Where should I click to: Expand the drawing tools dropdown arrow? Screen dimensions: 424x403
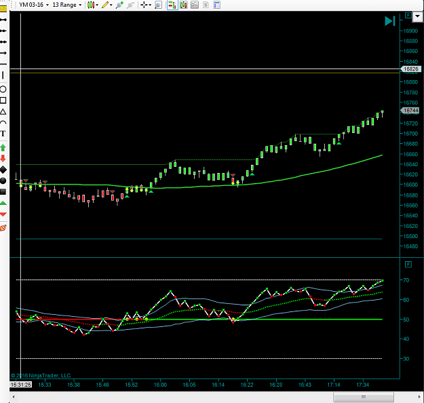(111, 5)
